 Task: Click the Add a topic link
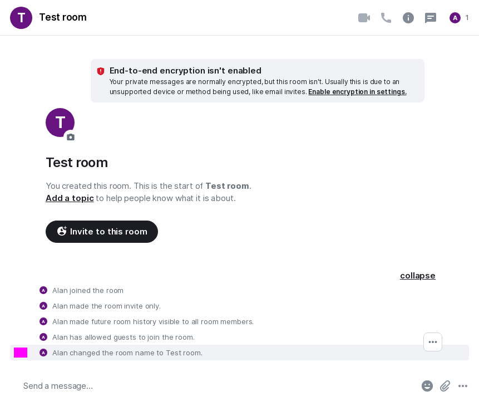click(x=70, y=198)
